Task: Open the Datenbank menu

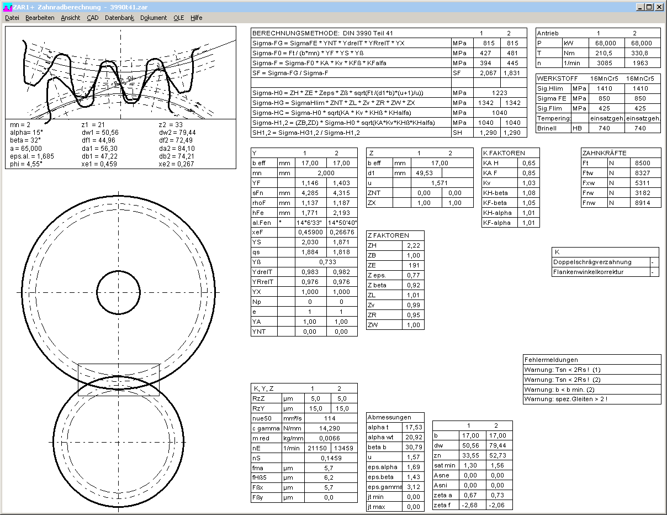Action: (x=119, y=18)
